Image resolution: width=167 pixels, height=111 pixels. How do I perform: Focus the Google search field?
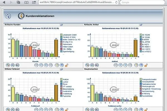[142, 2]
